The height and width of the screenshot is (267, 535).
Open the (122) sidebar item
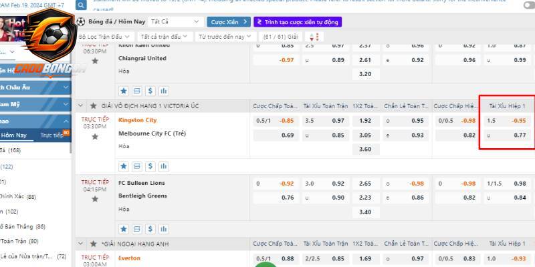pos(7,166)
